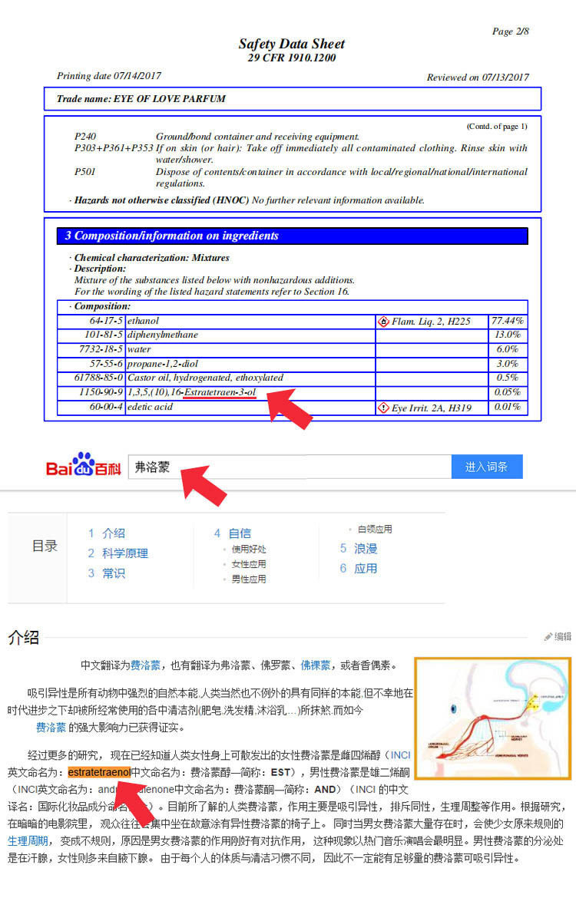576x921 pixels.
Task: Click the 77.44% percentage cell
Action: click(507, 321)
